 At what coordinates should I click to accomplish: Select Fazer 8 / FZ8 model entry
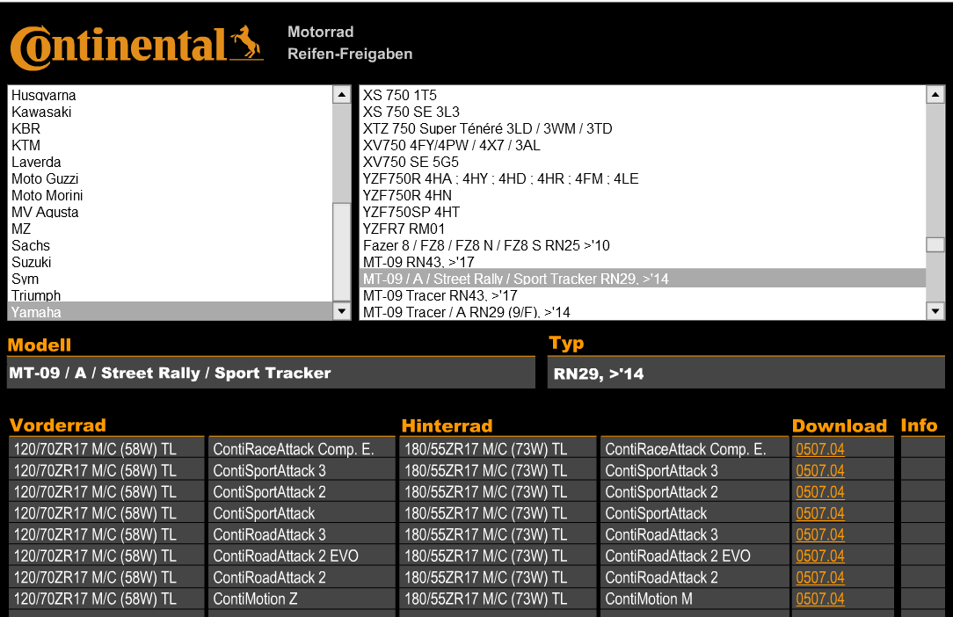pyautogui.click(x=486, y=245)
